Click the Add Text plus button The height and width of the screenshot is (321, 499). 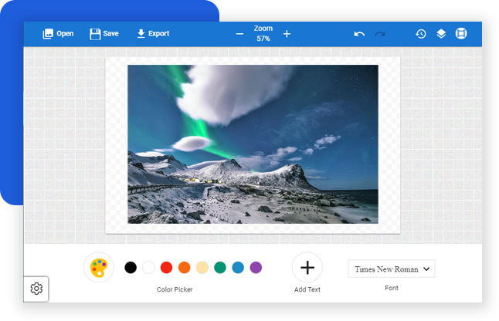point(307,268)
